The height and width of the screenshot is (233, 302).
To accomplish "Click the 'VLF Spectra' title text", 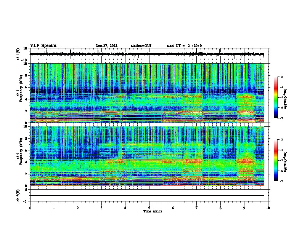I will click(43, 46).
